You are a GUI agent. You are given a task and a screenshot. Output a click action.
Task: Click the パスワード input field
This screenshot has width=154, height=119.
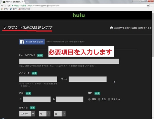pos(38,79)
